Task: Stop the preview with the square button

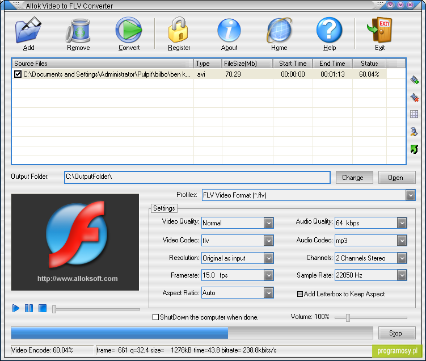Action: (x=43, y=308)
